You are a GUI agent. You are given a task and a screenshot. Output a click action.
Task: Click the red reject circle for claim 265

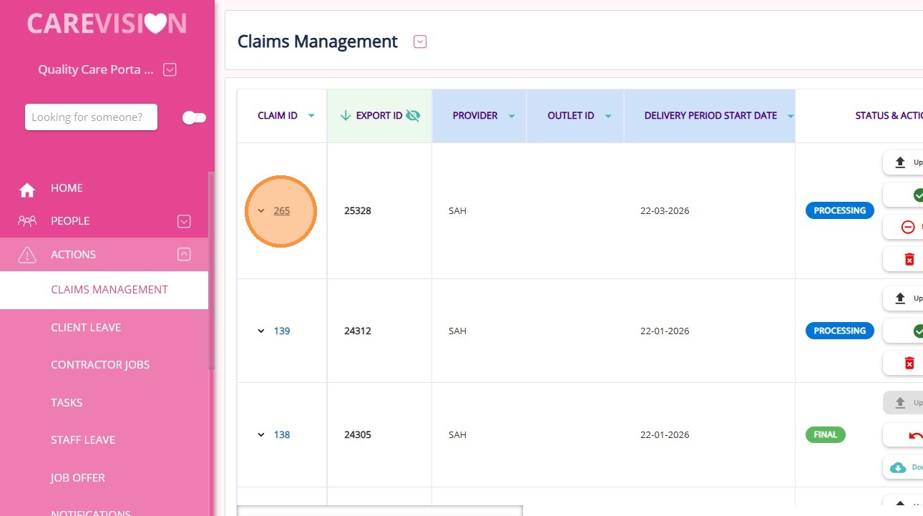pyautogui.click(x=908, y=227)
